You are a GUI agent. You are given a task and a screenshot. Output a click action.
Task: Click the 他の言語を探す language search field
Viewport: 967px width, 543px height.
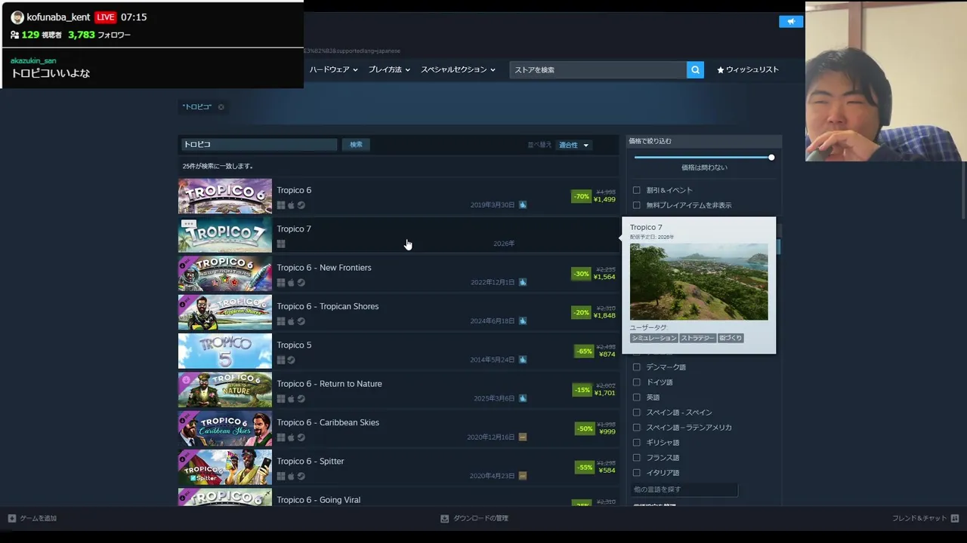[684, 489]
